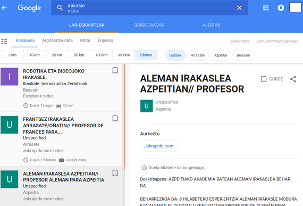Select the Enpresa filter tab
This screenshot has width=303, height=206.
point(105,40)
